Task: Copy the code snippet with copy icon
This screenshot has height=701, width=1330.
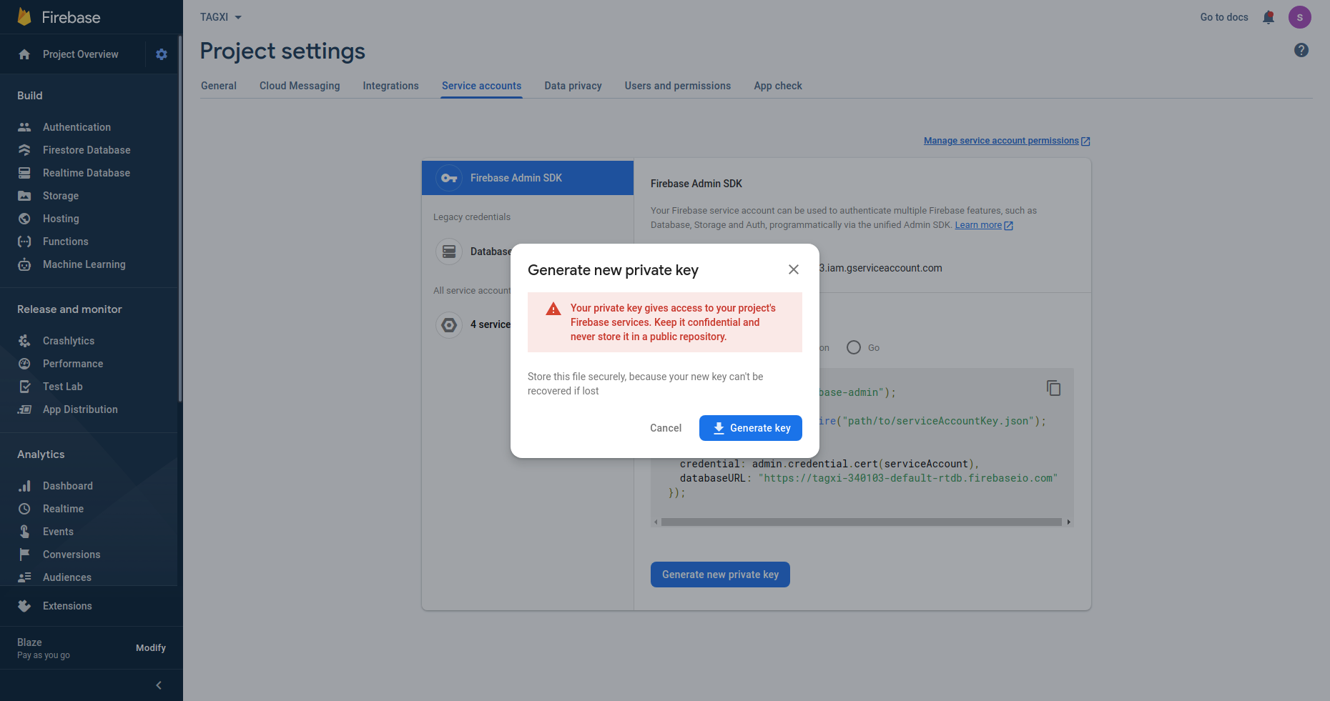Action: pos(1053,388)
